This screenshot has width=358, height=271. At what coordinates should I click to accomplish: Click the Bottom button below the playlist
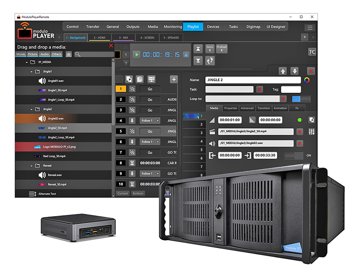pos(138,193)
